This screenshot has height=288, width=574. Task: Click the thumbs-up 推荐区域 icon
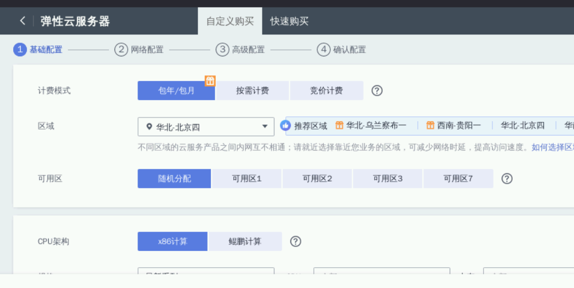point(285,126)
